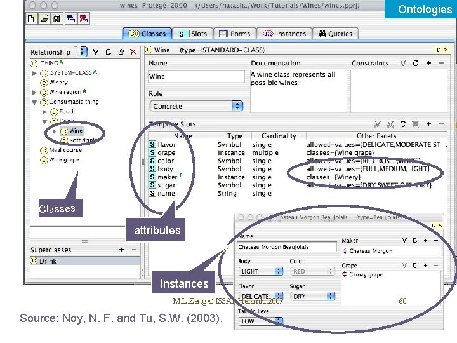Select the flavor slot row
The height and width of the screenshot is (343, 457).
[x=297, y=145]
